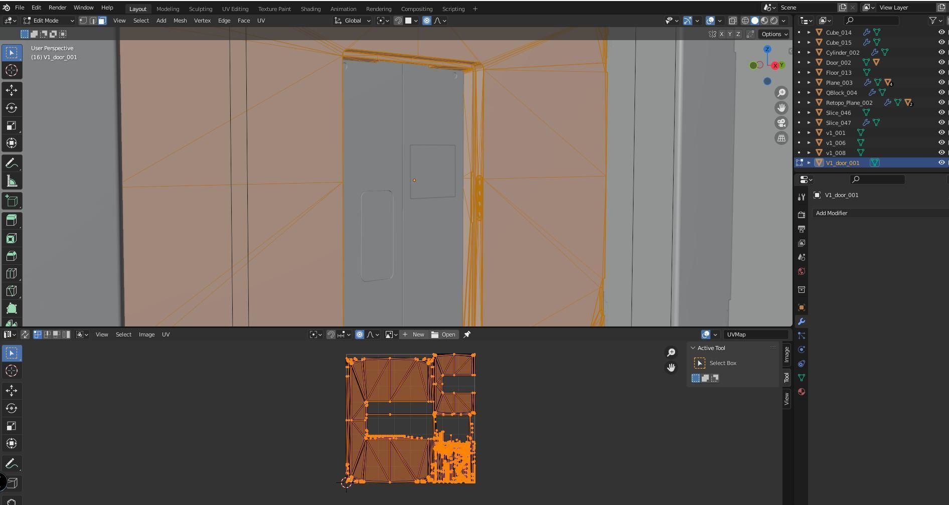Viewport: 949px width, 505px height.
Task: Choose the Bevel tool
Action: [12, 256]
